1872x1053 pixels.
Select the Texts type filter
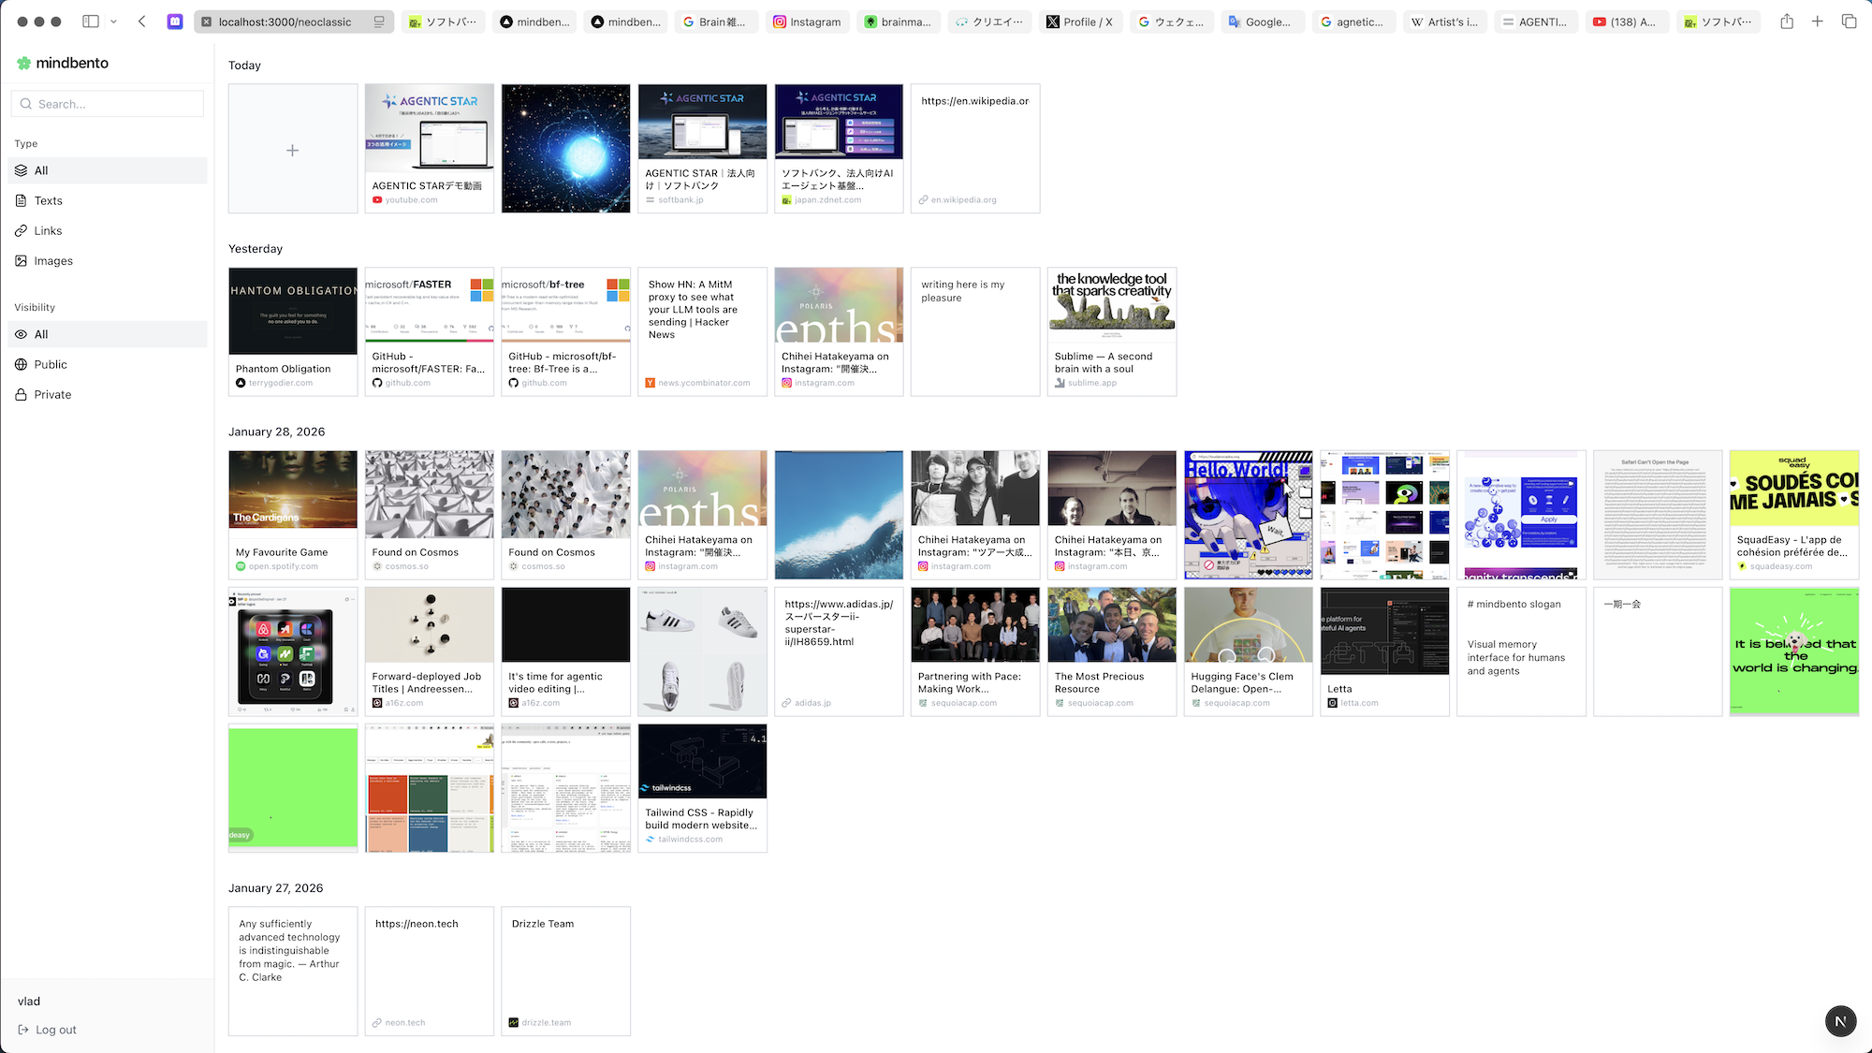(48, 200)
